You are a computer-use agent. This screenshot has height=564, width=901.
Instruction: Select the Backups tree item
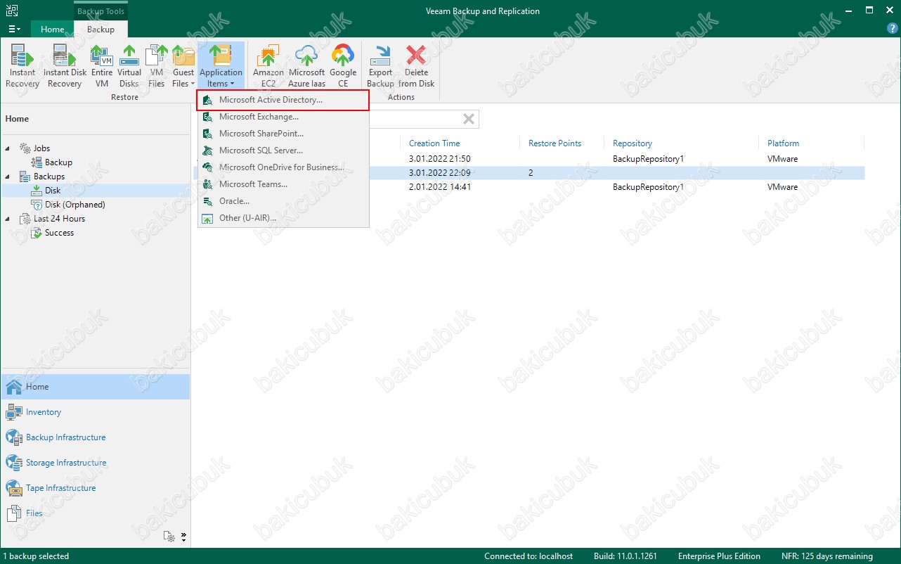click(x=41, y=177)
